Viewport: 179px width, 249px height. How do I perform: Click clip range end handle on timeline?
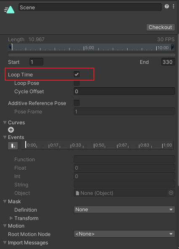click(172, 47)
